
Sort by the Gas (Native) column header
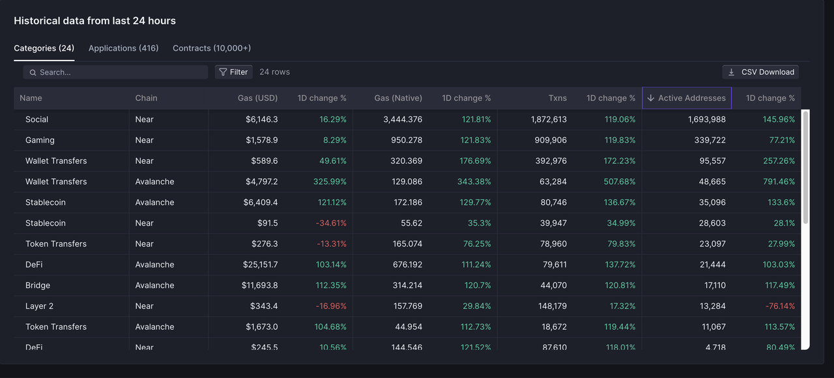pos(398,98)
